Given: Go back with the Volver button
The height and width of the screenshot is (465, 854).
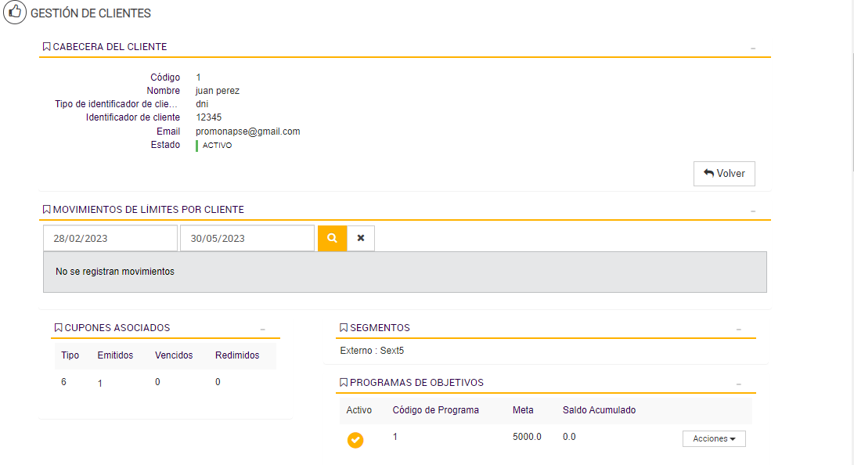Looking at the screenshot, I should click(x=724, y=174).
